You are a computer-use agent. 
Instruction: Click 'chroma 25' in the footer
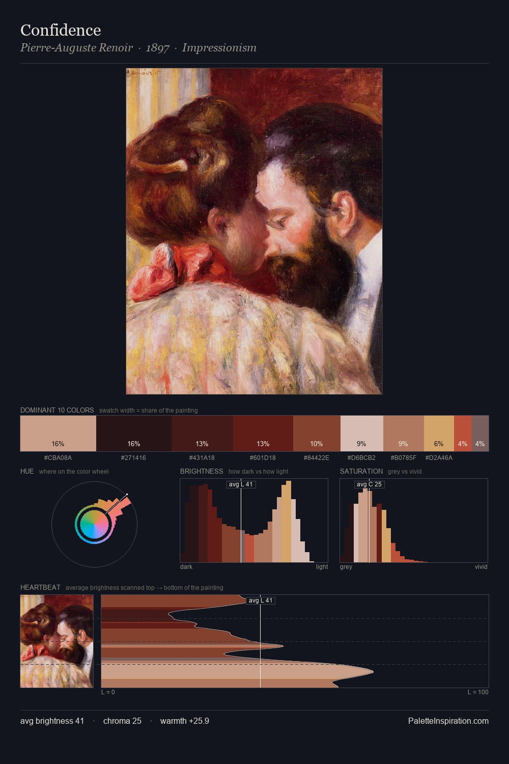click(x=122, y=721)
